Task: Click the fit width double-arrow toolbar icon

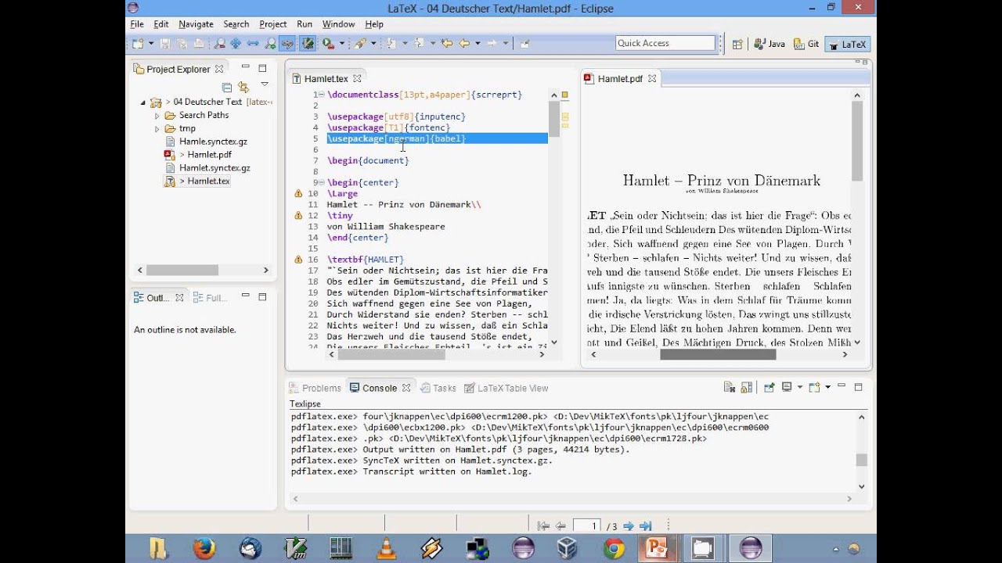Action: click(x=253, y=44)
